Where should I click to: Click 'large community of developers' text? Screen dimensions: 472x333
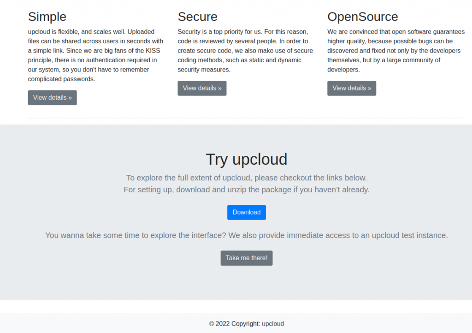[x=406, y=60]
